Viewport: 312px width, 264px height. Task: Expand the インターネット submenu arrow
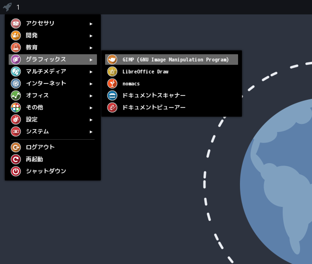91,84
